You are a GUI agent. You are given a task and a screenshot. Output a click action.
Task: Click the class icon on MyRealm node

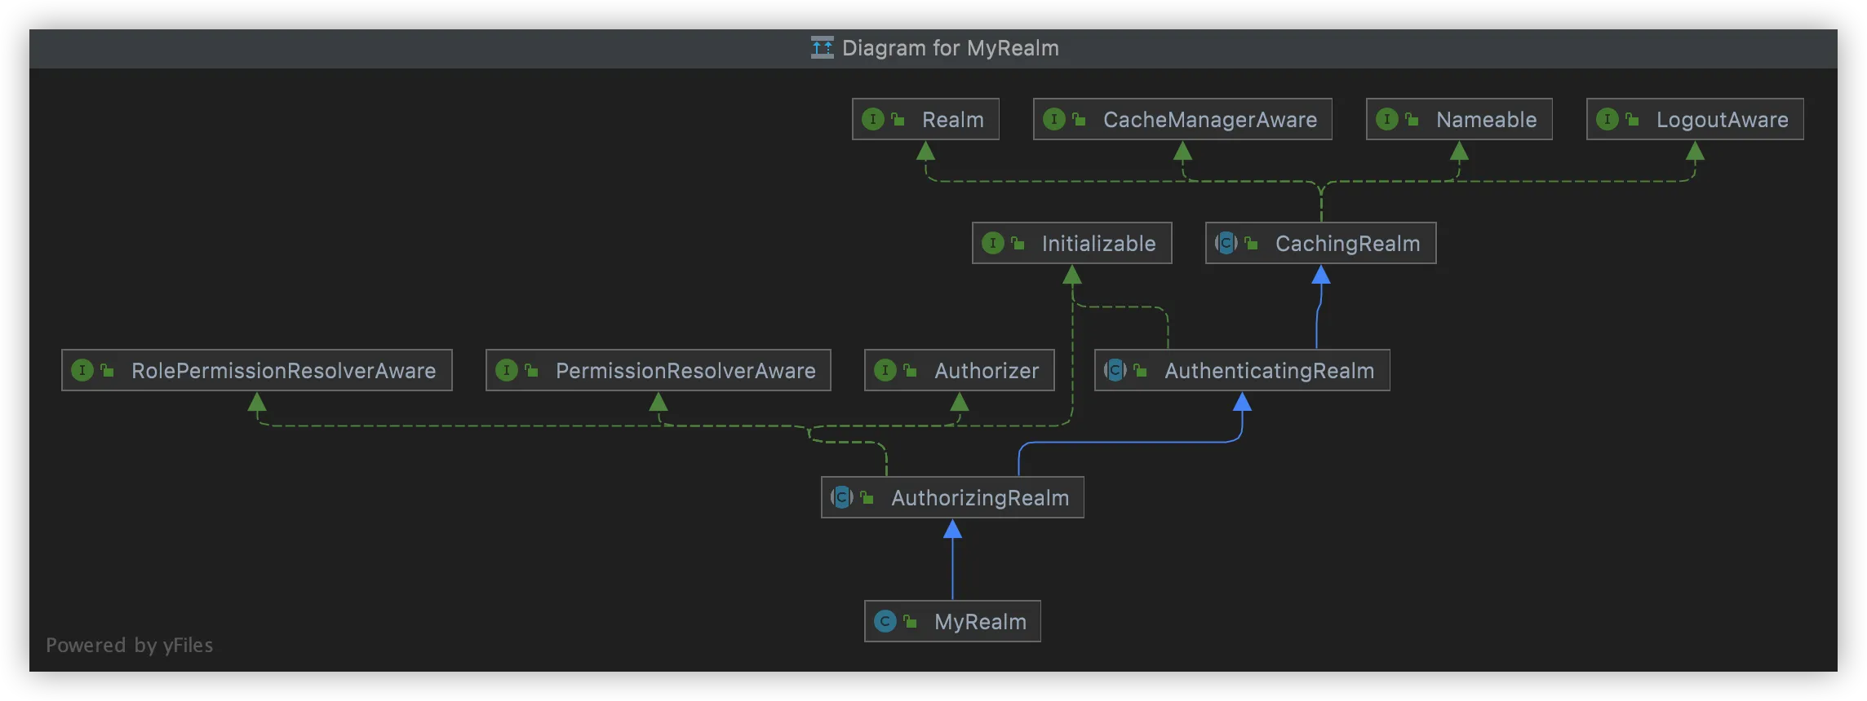point(885,622)
